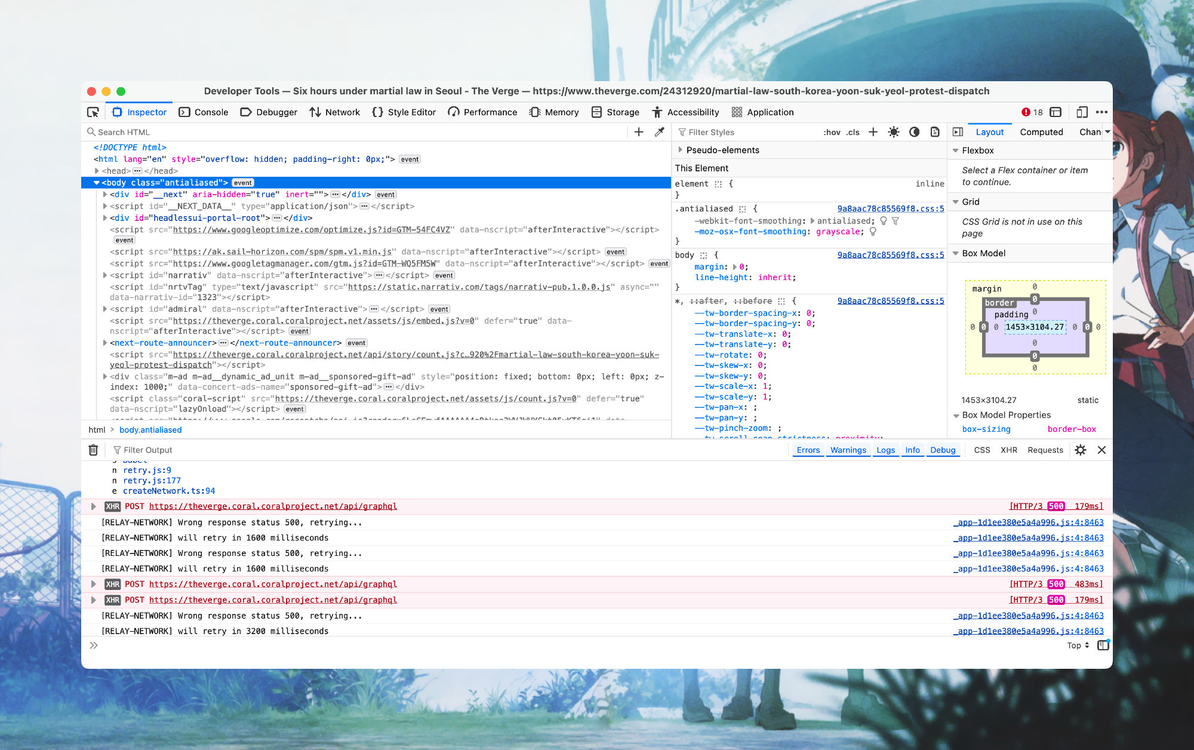Collapse Box Model Properties section
The height and width of the screenshot is (750, 1194).
pyautogui.click(x=956, y=416)
